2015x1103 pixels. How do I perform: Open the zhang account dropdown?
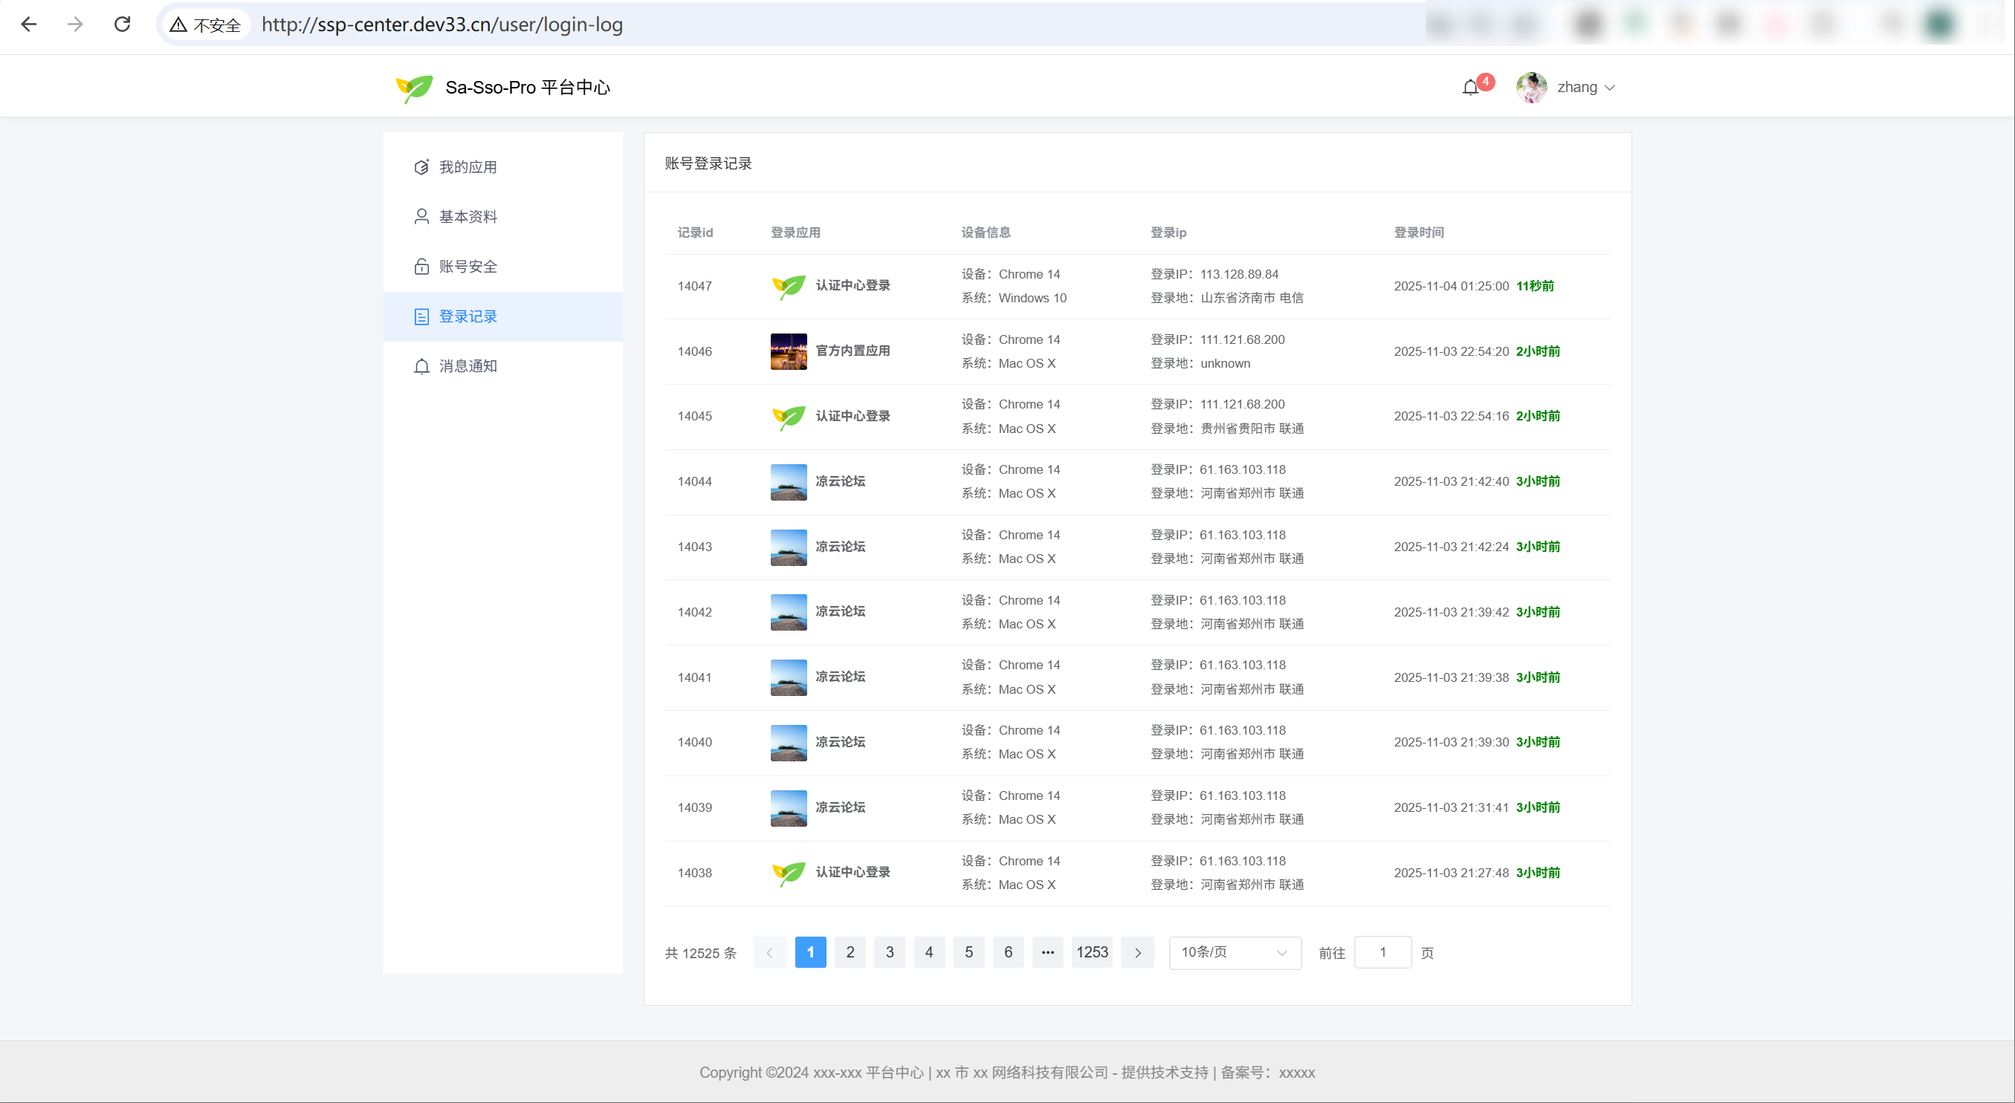[x=1585, y=88]
